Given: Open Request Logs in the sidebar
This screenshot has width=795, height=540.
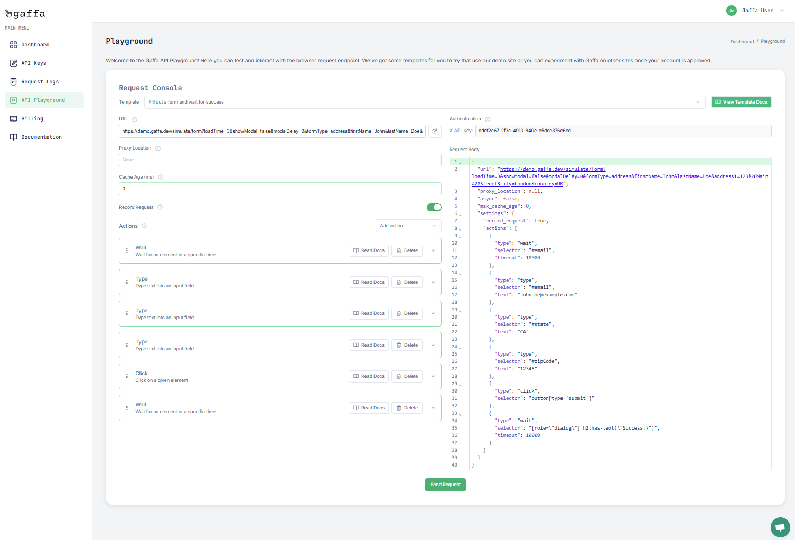Looking at the screenshot, I should point(40,82).
